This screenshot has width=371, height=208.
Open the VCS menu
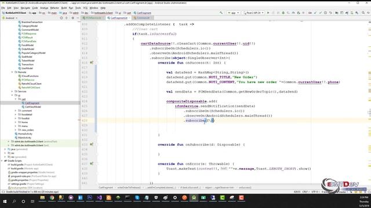tap(85, 8)
